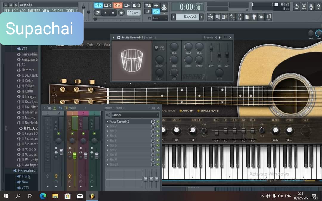Click the Stop button in transport controls
The image size is (322, 201).
[113, 13]
